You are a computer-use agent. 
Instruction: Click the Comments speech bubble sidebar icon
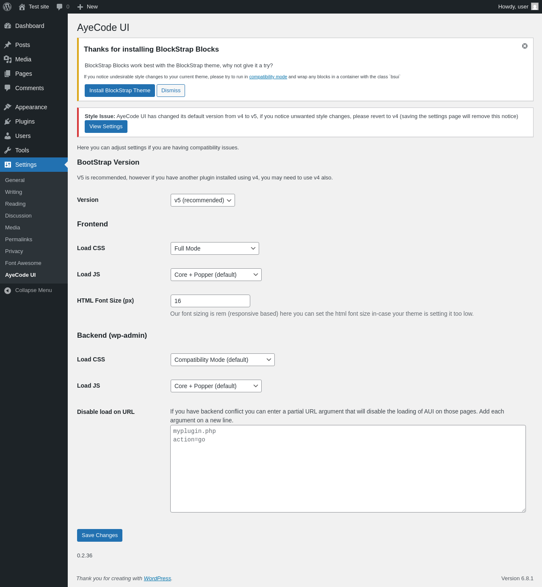pos(8,88)
